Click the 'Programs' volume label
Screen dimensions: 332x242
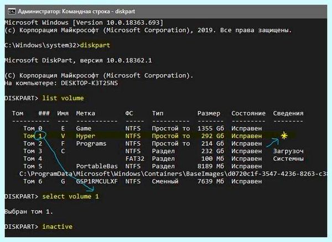tap(91, 144)
